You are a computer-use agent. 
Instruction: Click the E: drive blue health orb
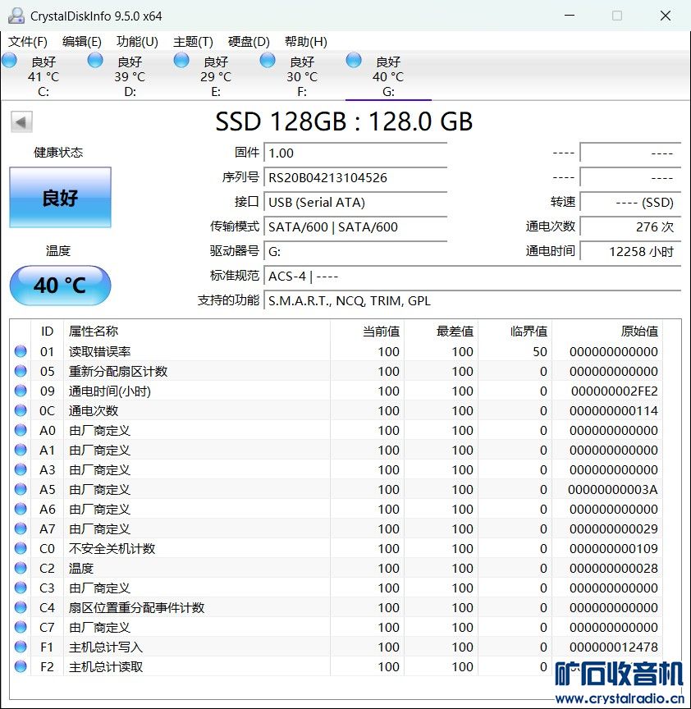click(181, 61)
